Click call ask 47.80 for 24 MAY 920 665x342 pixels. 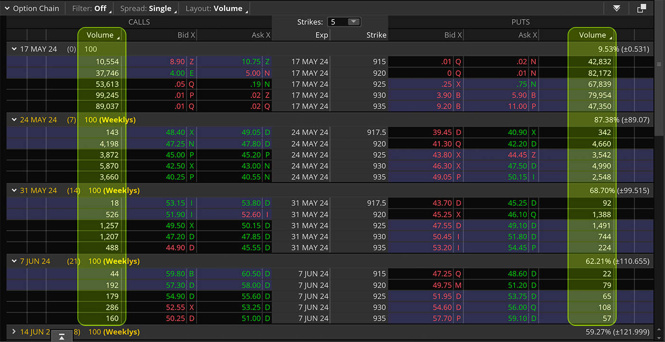(251, 143)
